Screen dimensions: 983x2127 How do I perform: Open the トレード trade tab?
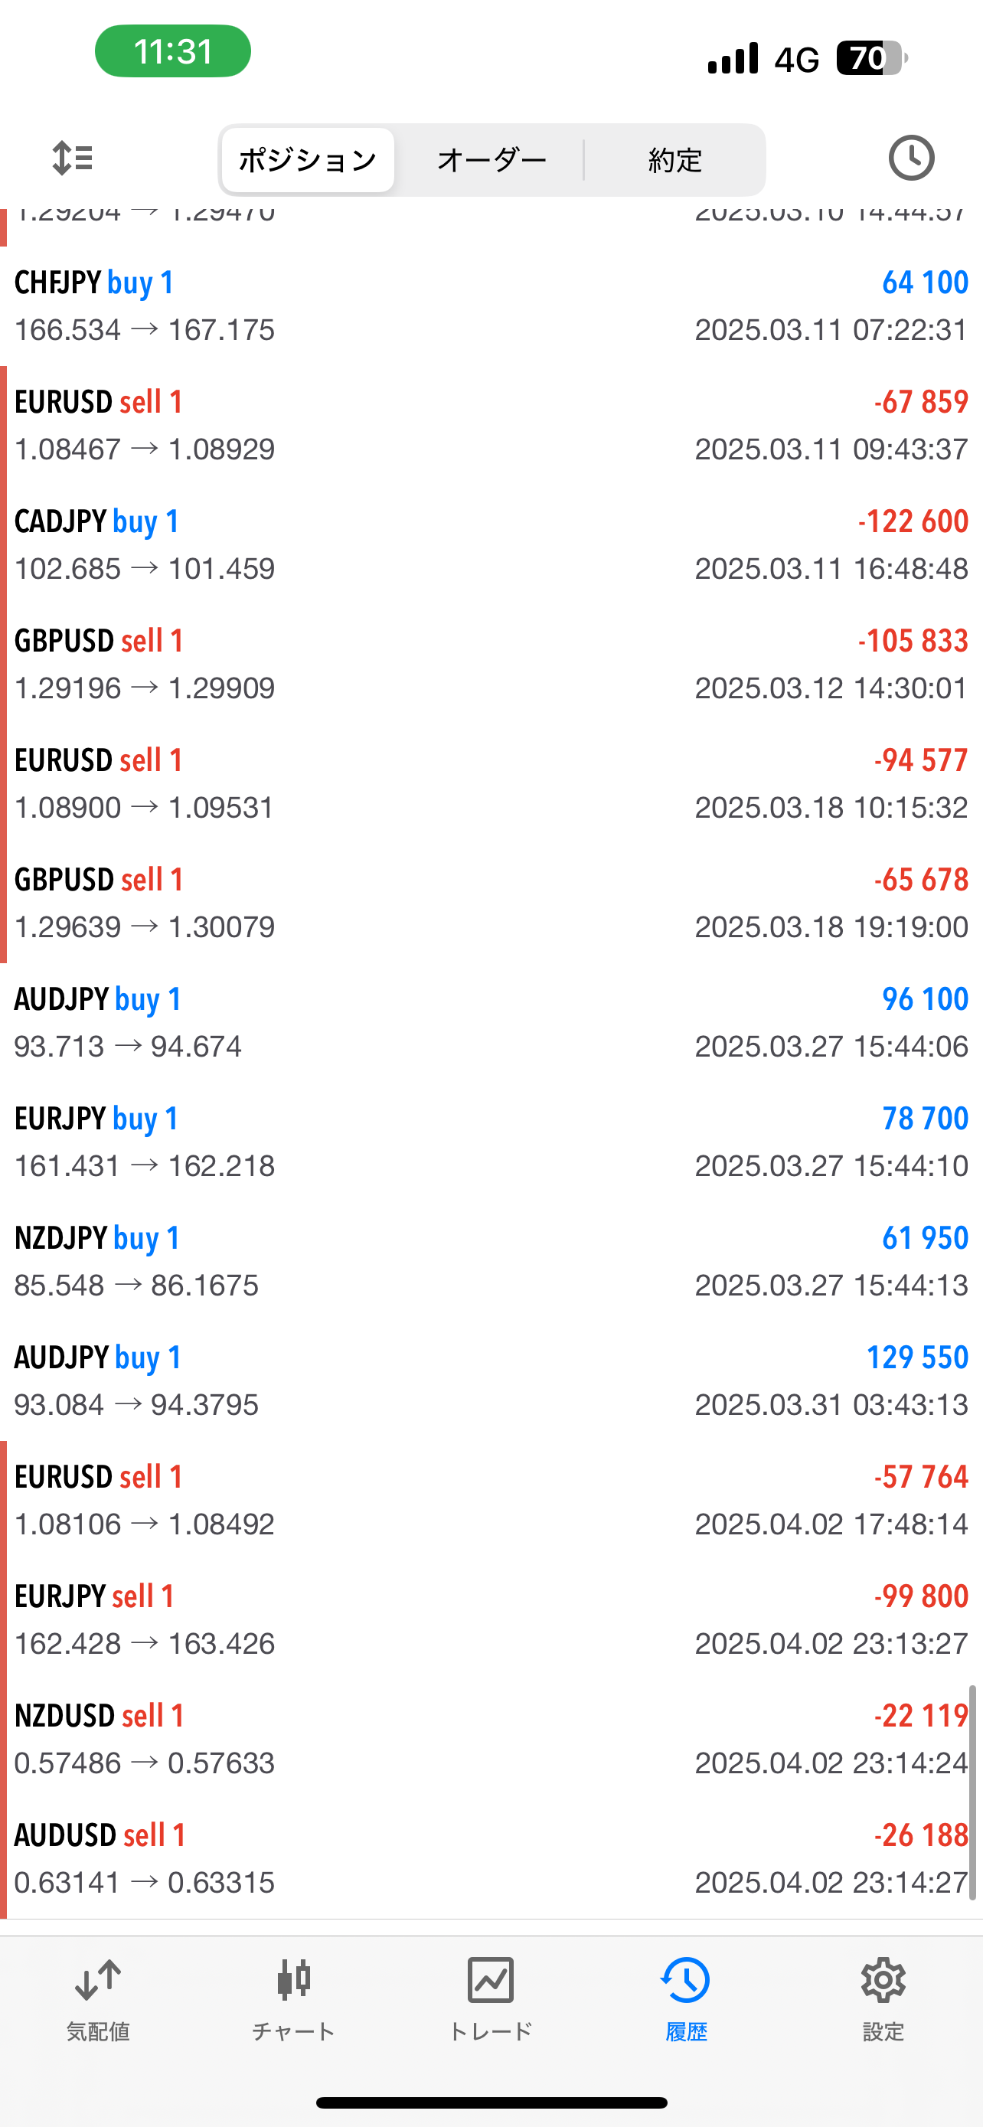click(490, 1998)
